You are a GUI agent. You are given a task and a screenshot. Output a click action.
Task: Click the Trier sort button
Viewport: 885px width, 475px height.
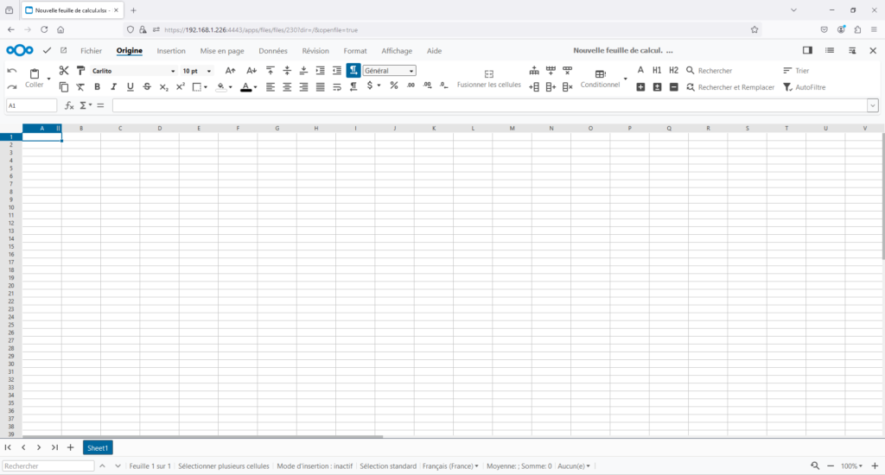pos(796,71)
